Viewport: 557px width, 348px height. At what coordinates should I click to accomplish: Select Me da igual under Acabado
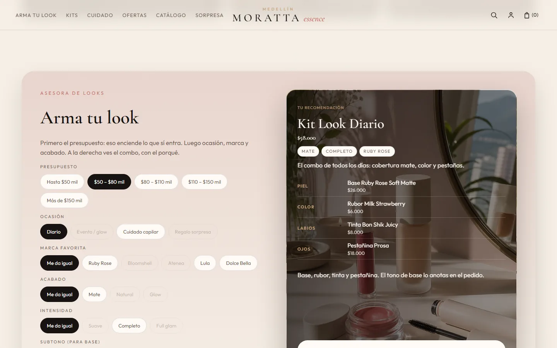60,294
